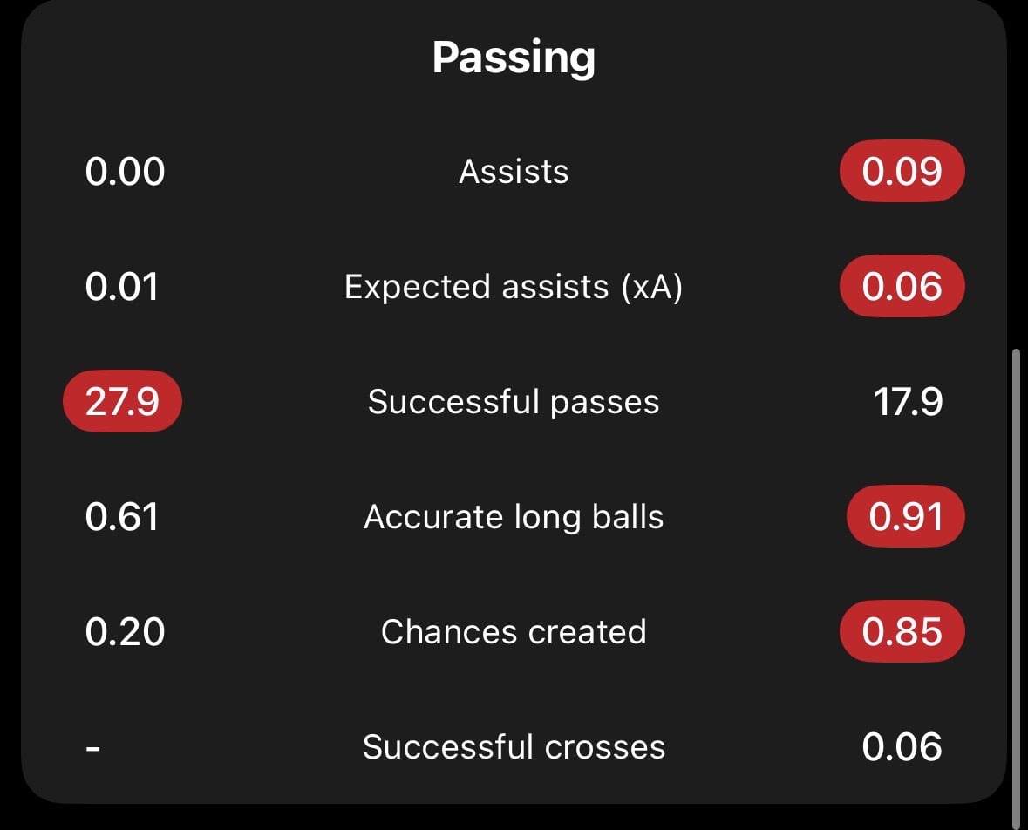Select the Successful passes label
1028x830 pixels.
click(x=514, y=401)
